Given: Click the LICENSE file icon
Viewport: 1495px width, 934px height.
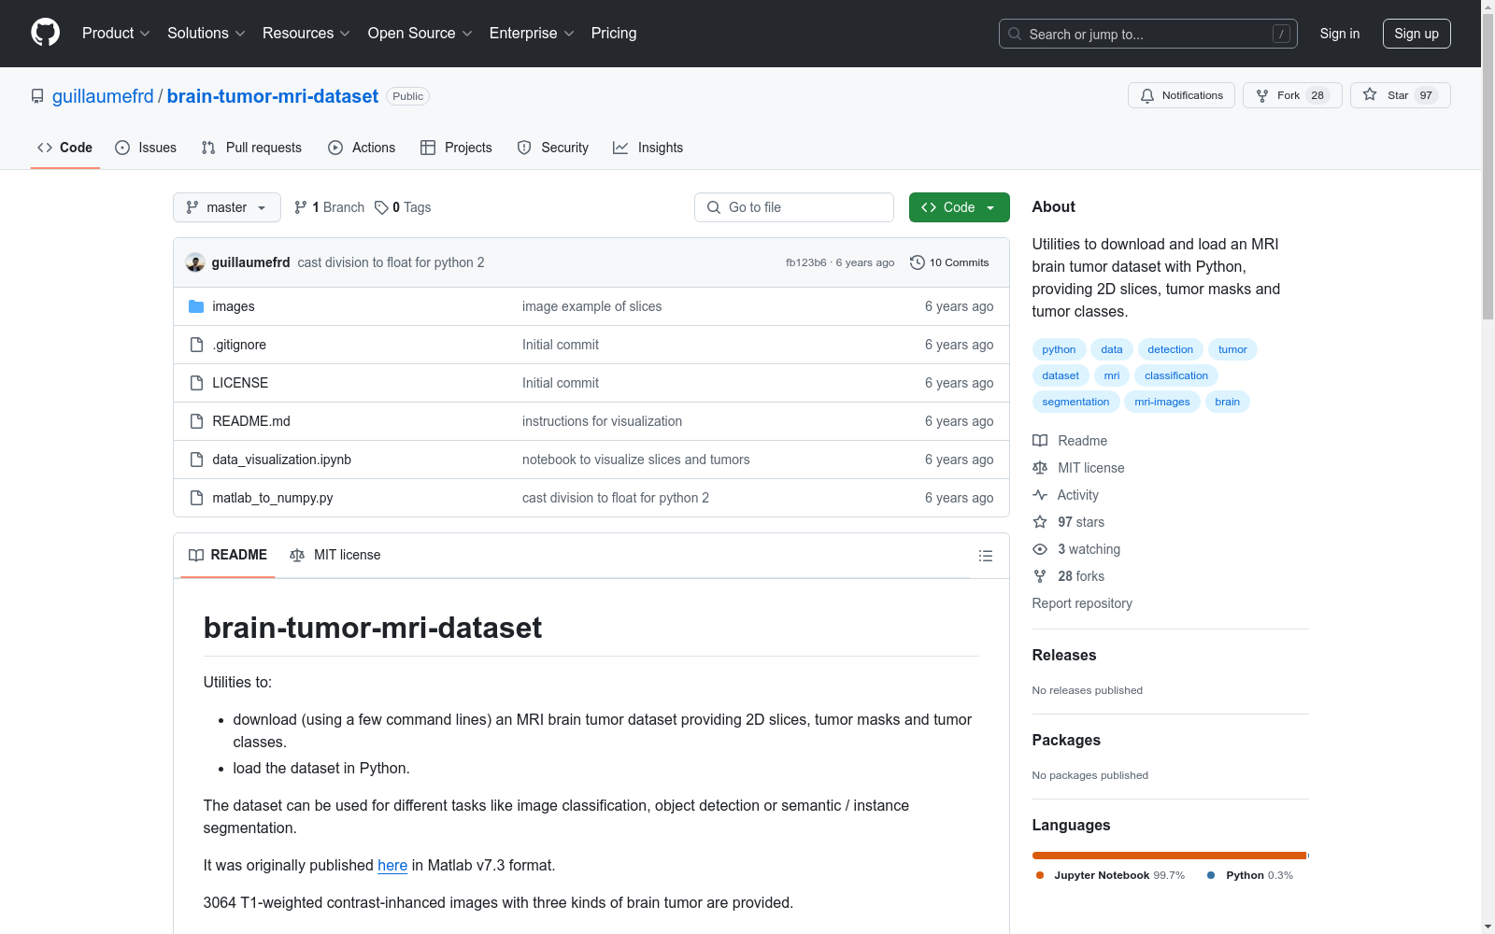Looking at the screenshot, I should [x=196, y=383].
